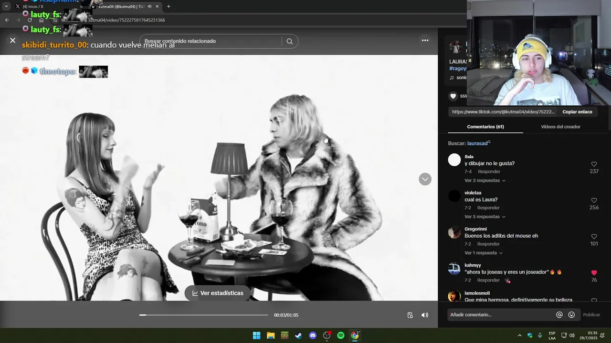Like the video with heart icon
This screenshot has height=343, width=611.
[453, 96]
